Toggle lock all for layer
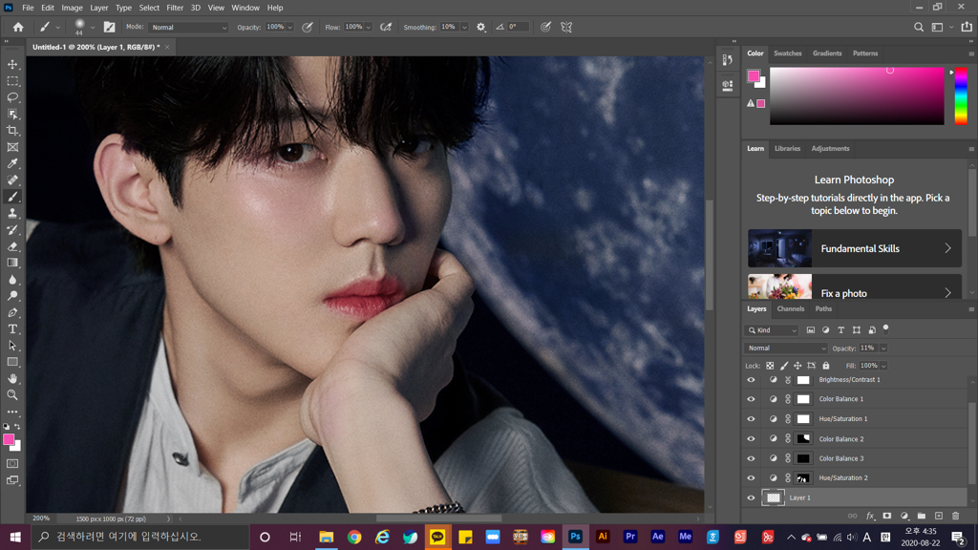The height and width of the screenshot is (550, 978). [826, 366]
